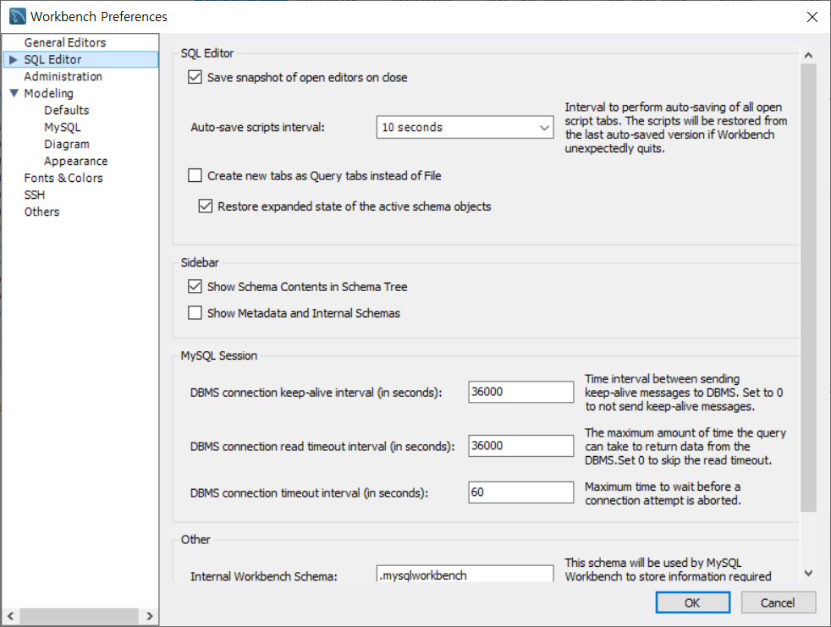Click the OK button
The width and height of the screenshot is (831, 627).
[693, 602]
